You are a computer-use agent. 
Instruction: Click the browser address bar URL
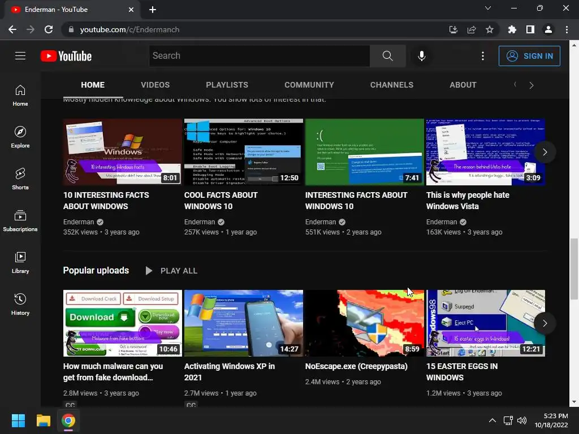(x=129, y=29)
